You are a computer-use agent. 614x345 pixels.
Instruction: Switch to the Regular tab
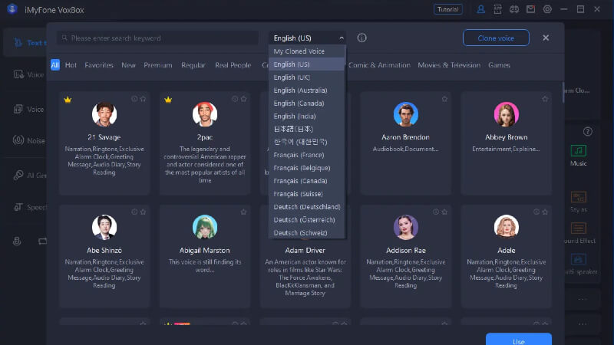(193, 65)
